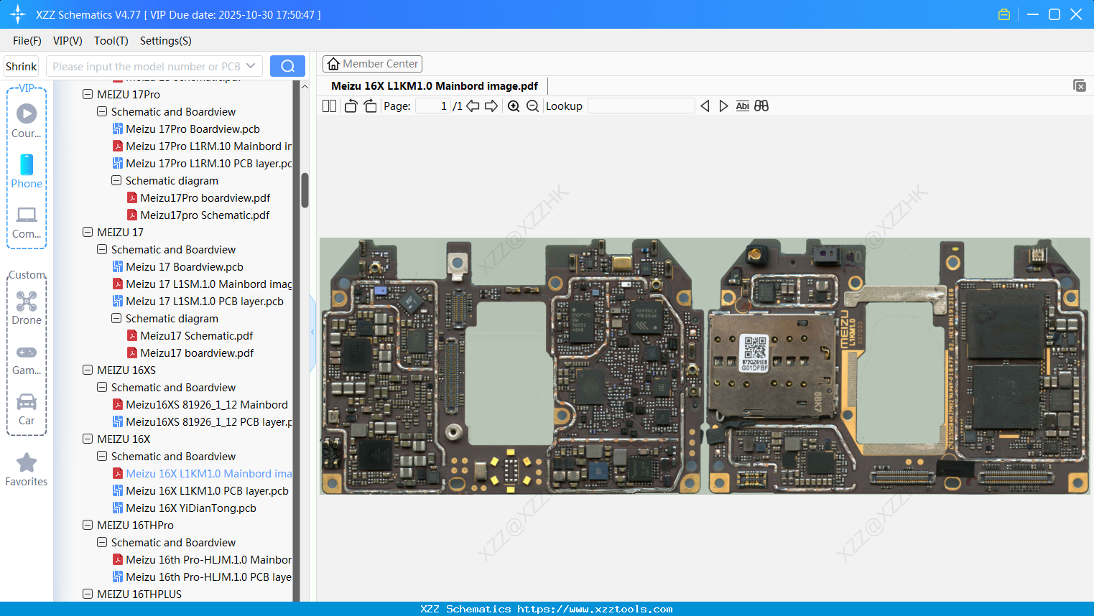The width and height of the screenshot is (1094, 616).
Task: Toggle the two-page split view
Action: [329, 106]
